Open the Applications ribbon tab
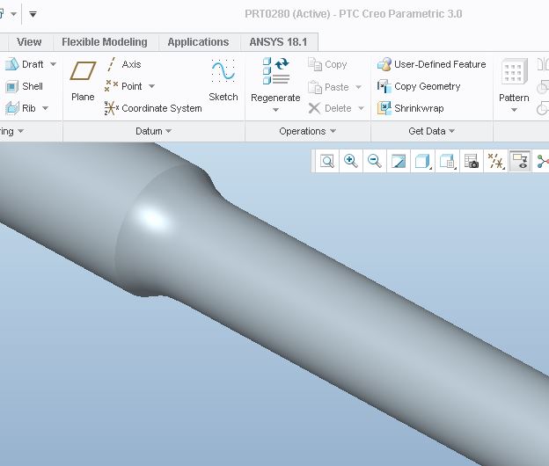Image resolution: width=549 pixels, height=466 pixels. pyautogui.click(x=198, y=42)
